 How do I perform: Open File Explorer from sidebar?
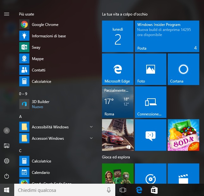tap(7, 146)
